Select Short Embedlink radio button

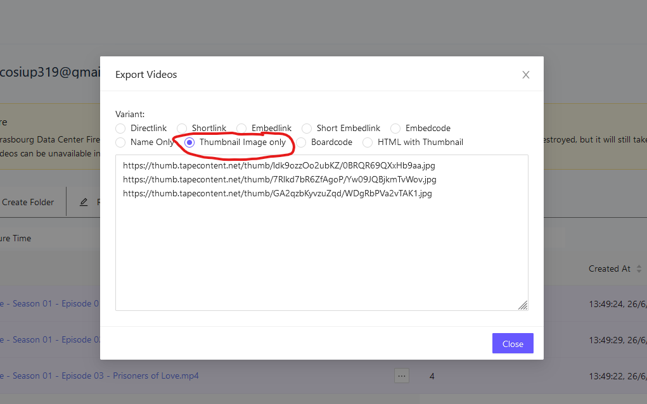click(307, 129)
